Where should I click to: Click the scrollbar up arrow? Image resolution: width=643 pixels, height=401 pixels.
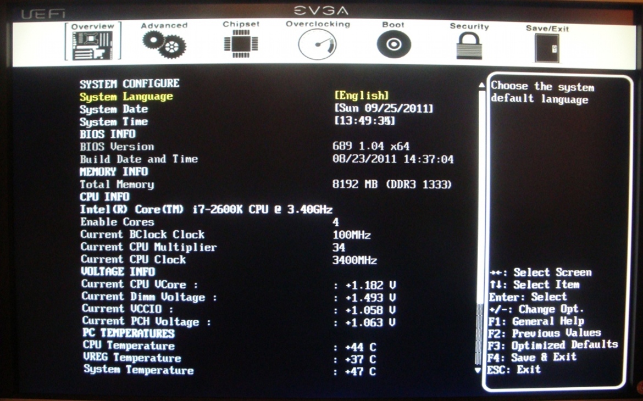click(x=482, y=85)
